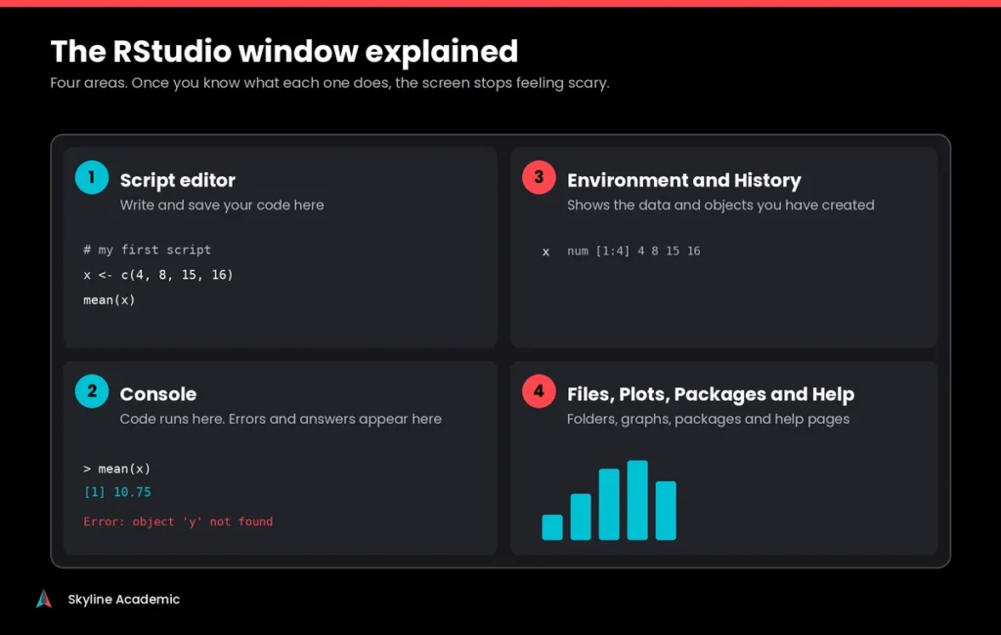Click the 'num [1:4] 4 8 15 16' value
Image resolution: width=1001 pixels, height=635 pixels.
(x=633, y=251)
